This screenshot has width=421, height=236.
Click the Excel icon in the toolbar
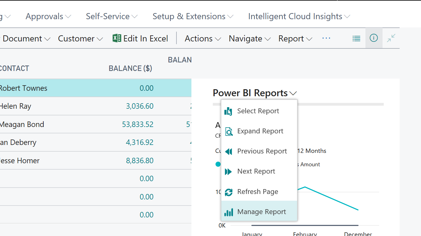point(117,38)
